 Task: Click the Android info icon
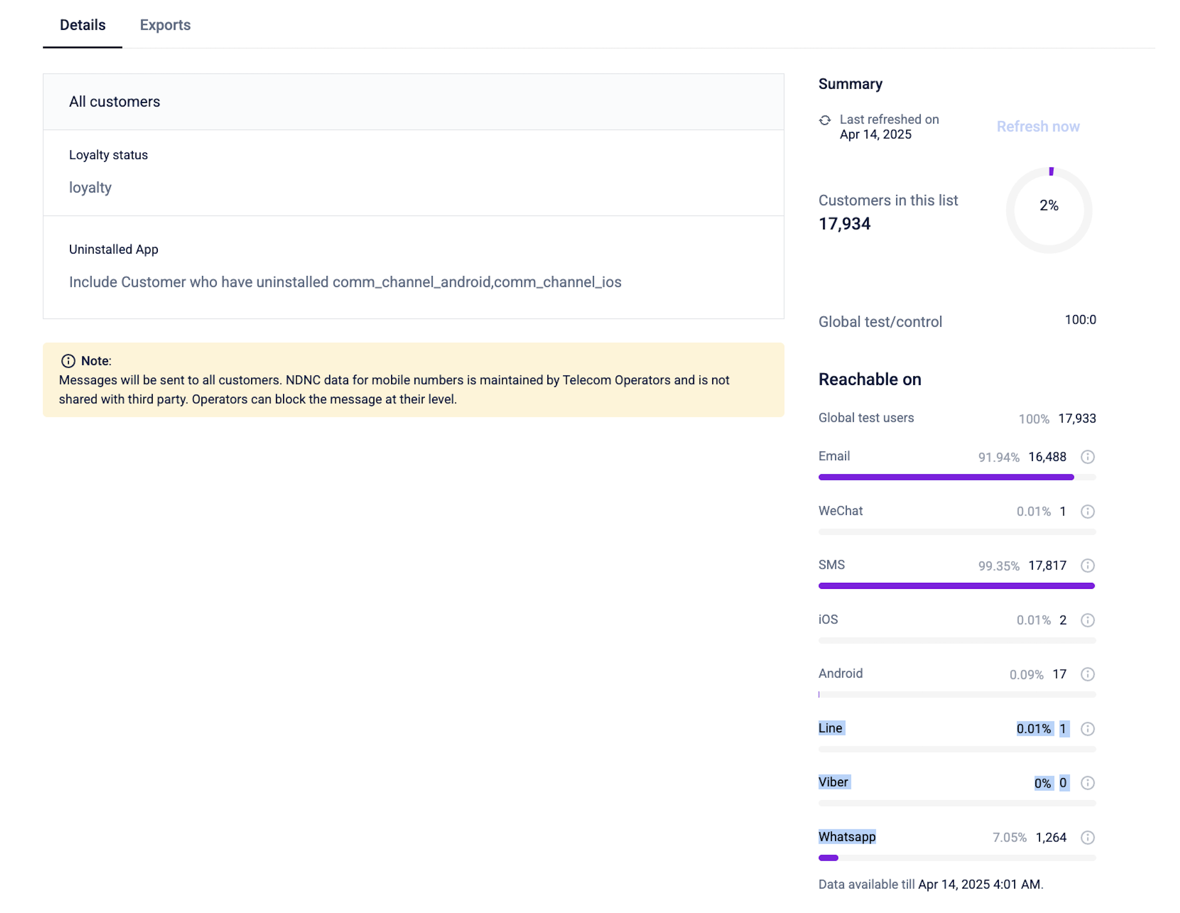coord(1087,674)
